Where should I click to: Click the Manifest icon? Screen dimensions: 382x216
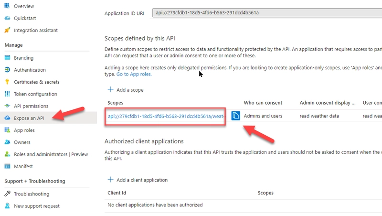[7, 166]
